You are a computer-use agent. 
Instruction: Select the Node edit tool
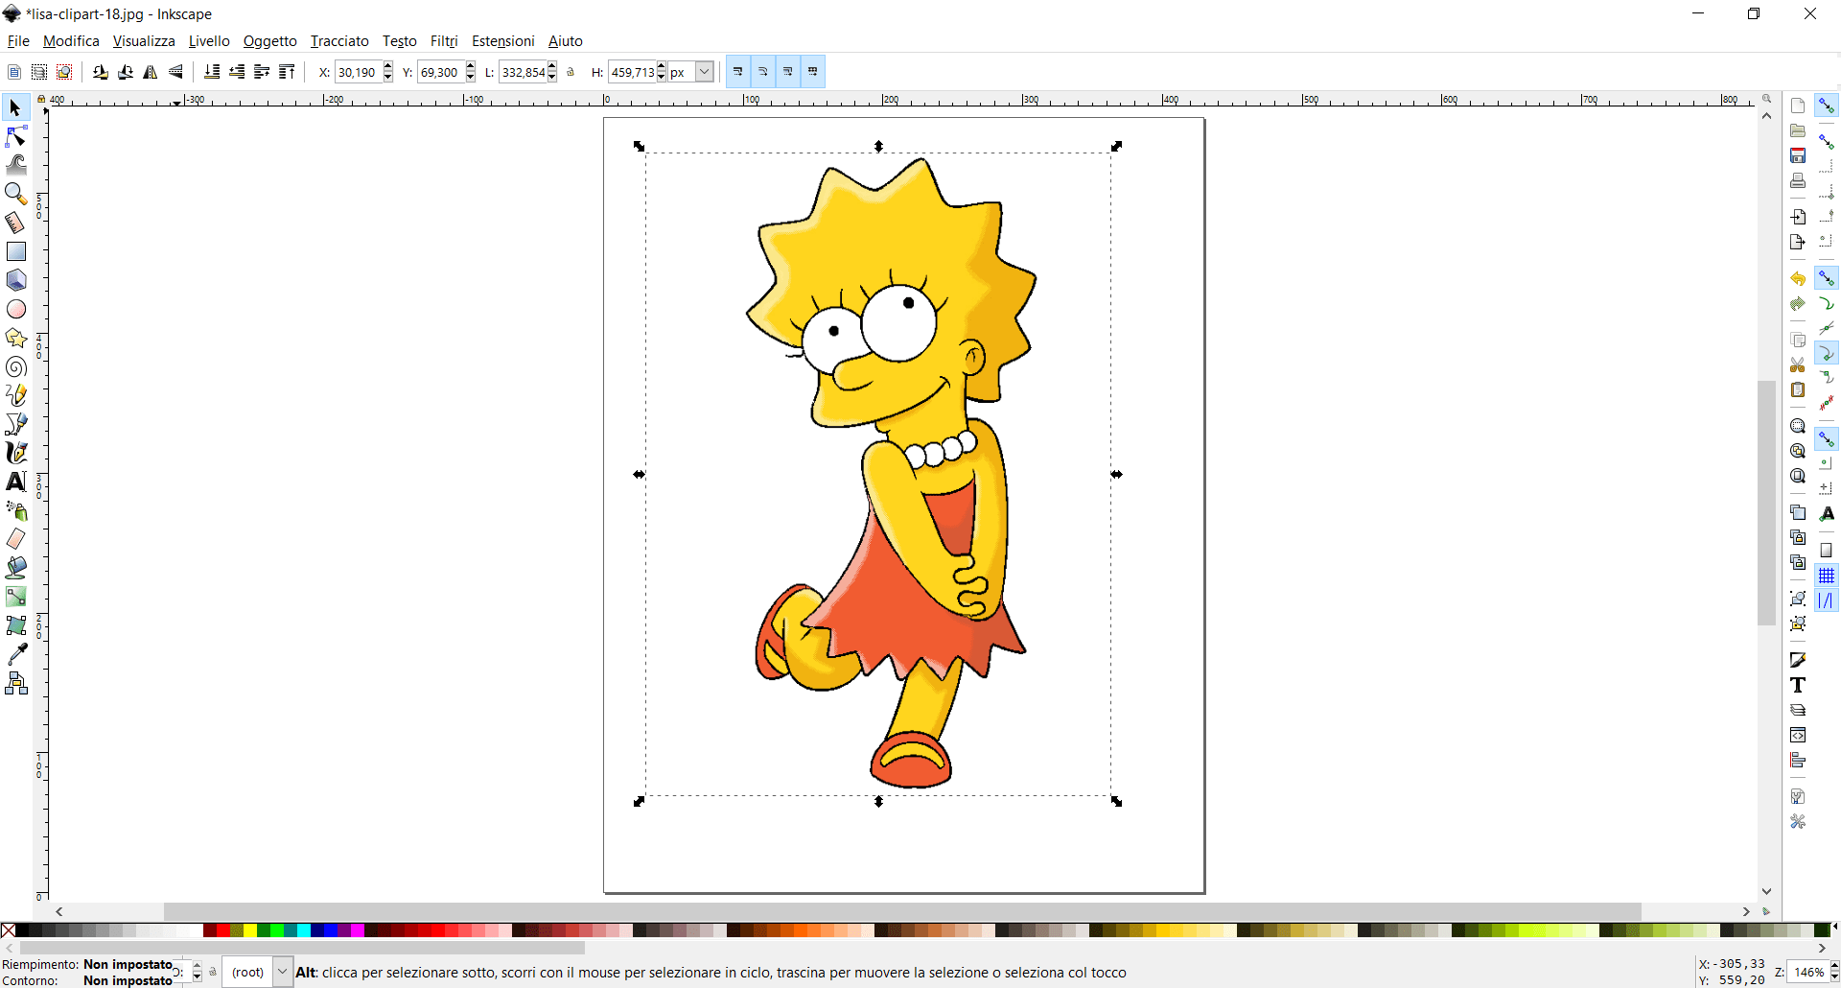click(15, 136)
